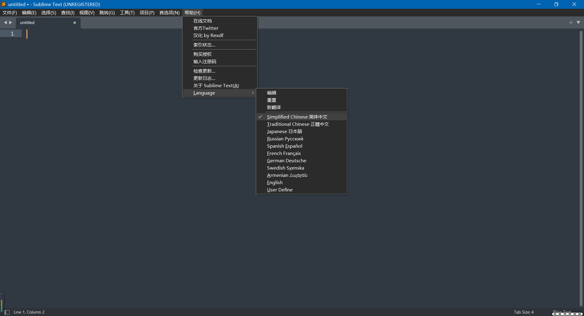
Task: Click the Sublime Text app icon in title bar
Action: (4, 4)
